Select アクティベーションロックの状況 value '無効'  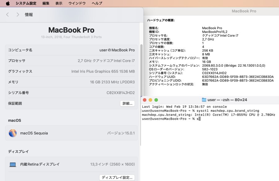(x=205, y=84)
